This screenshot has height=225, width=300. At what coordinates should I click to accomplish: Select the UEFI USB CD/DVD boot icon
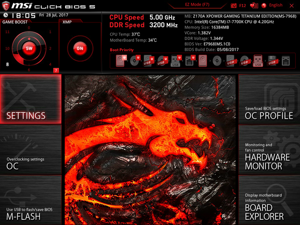(163, 61)
